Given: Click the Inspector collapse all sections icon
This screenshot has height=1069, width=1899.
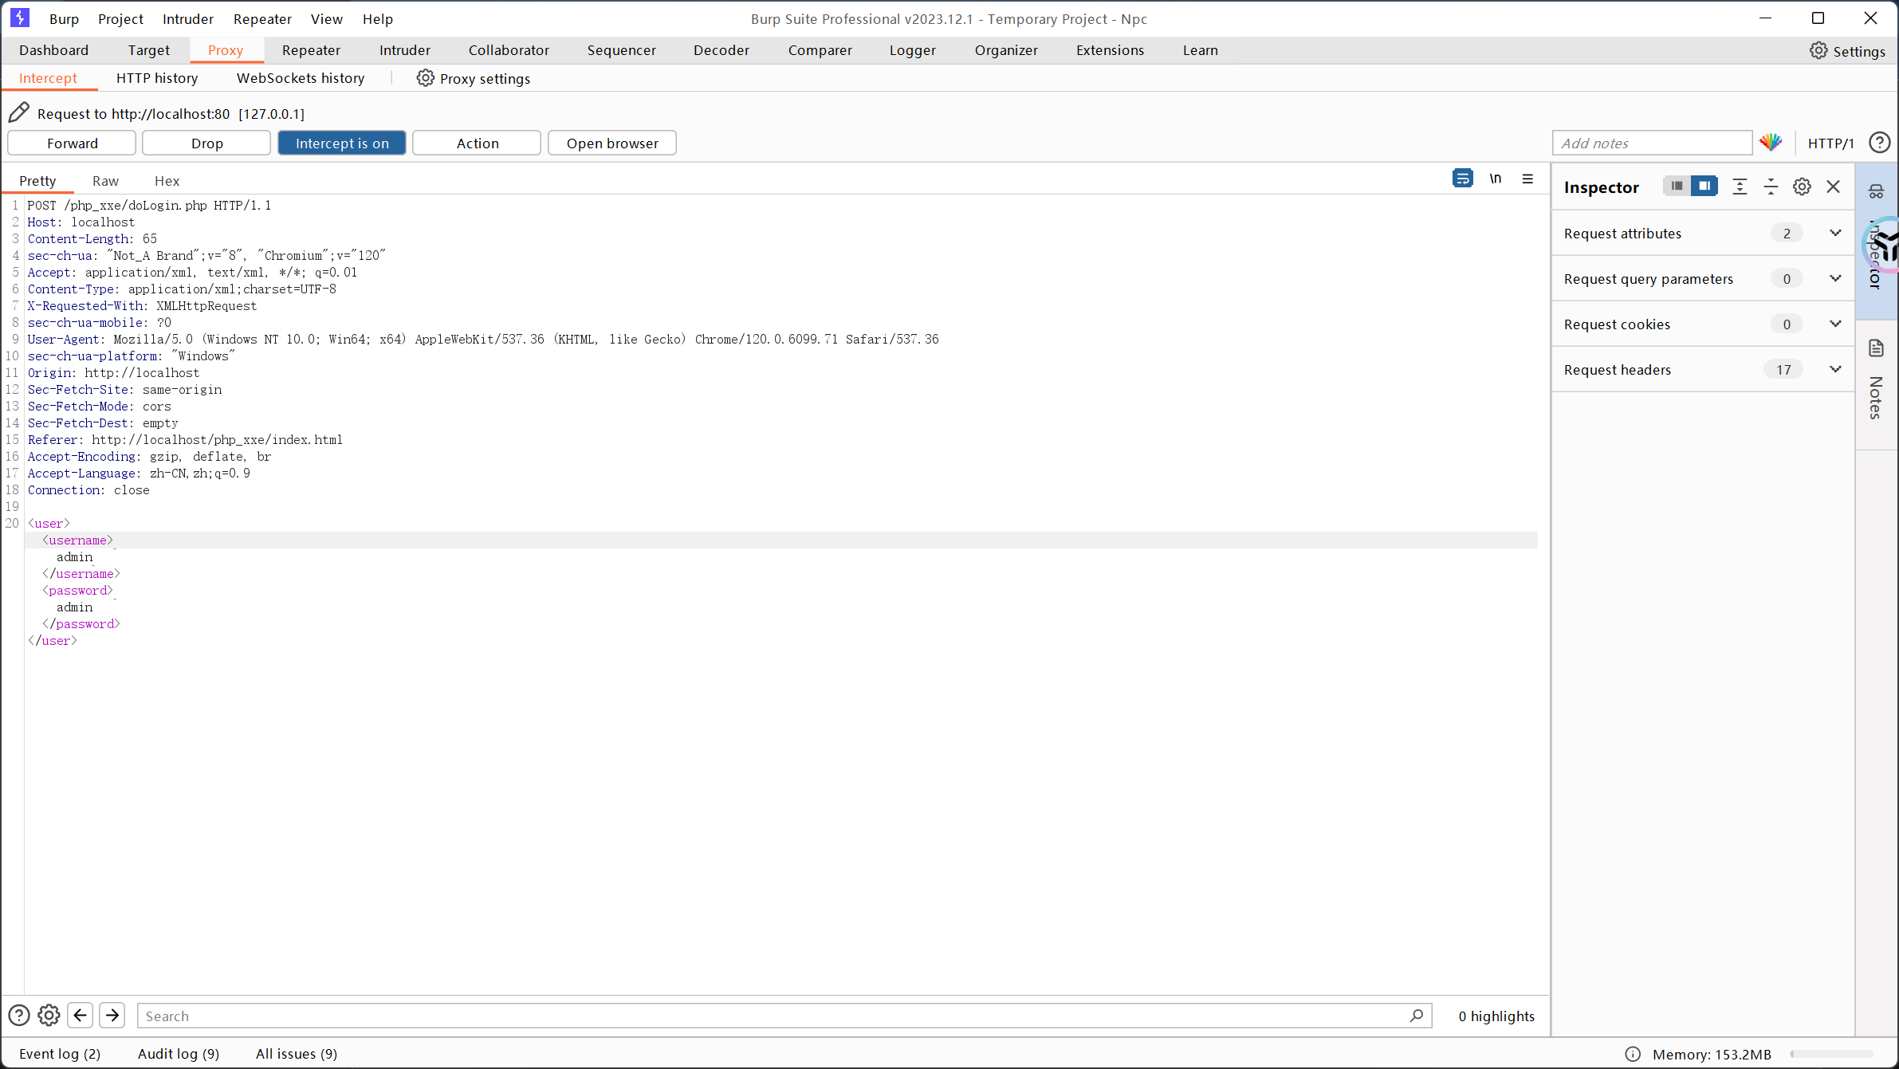Looking at the screenshot, I should point(1771,187).
